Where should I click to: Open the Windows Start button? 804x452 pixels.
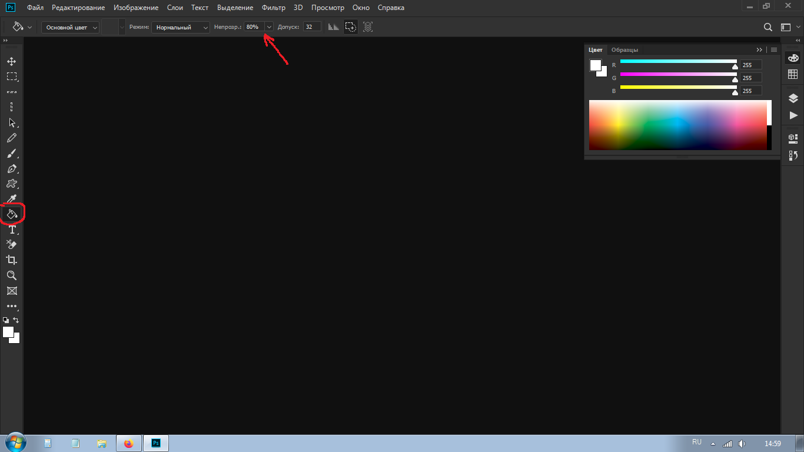tap(16, 443)
